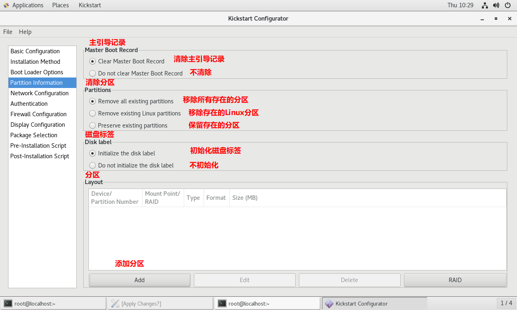Viewport: 517px width, 310px height.
Task: Click the RAID button
Action: [x=455, y=280]
